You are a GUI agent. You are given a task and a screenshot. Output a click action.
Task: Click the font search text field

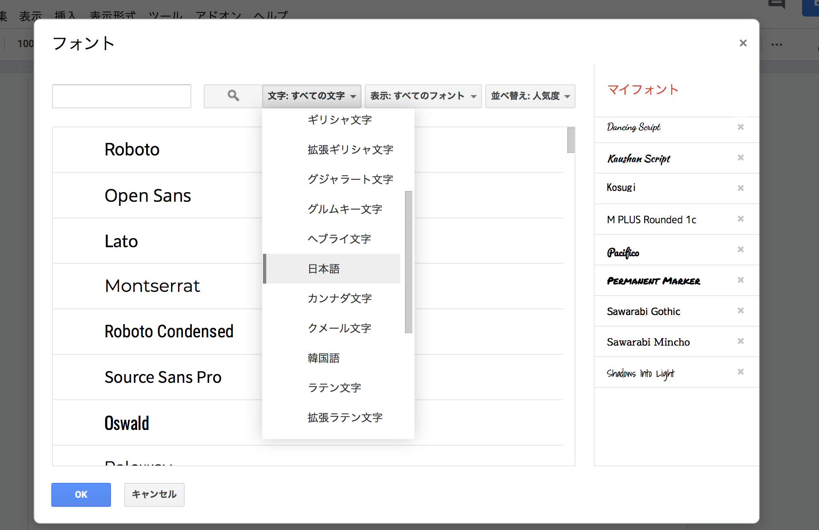click(122, 96)
